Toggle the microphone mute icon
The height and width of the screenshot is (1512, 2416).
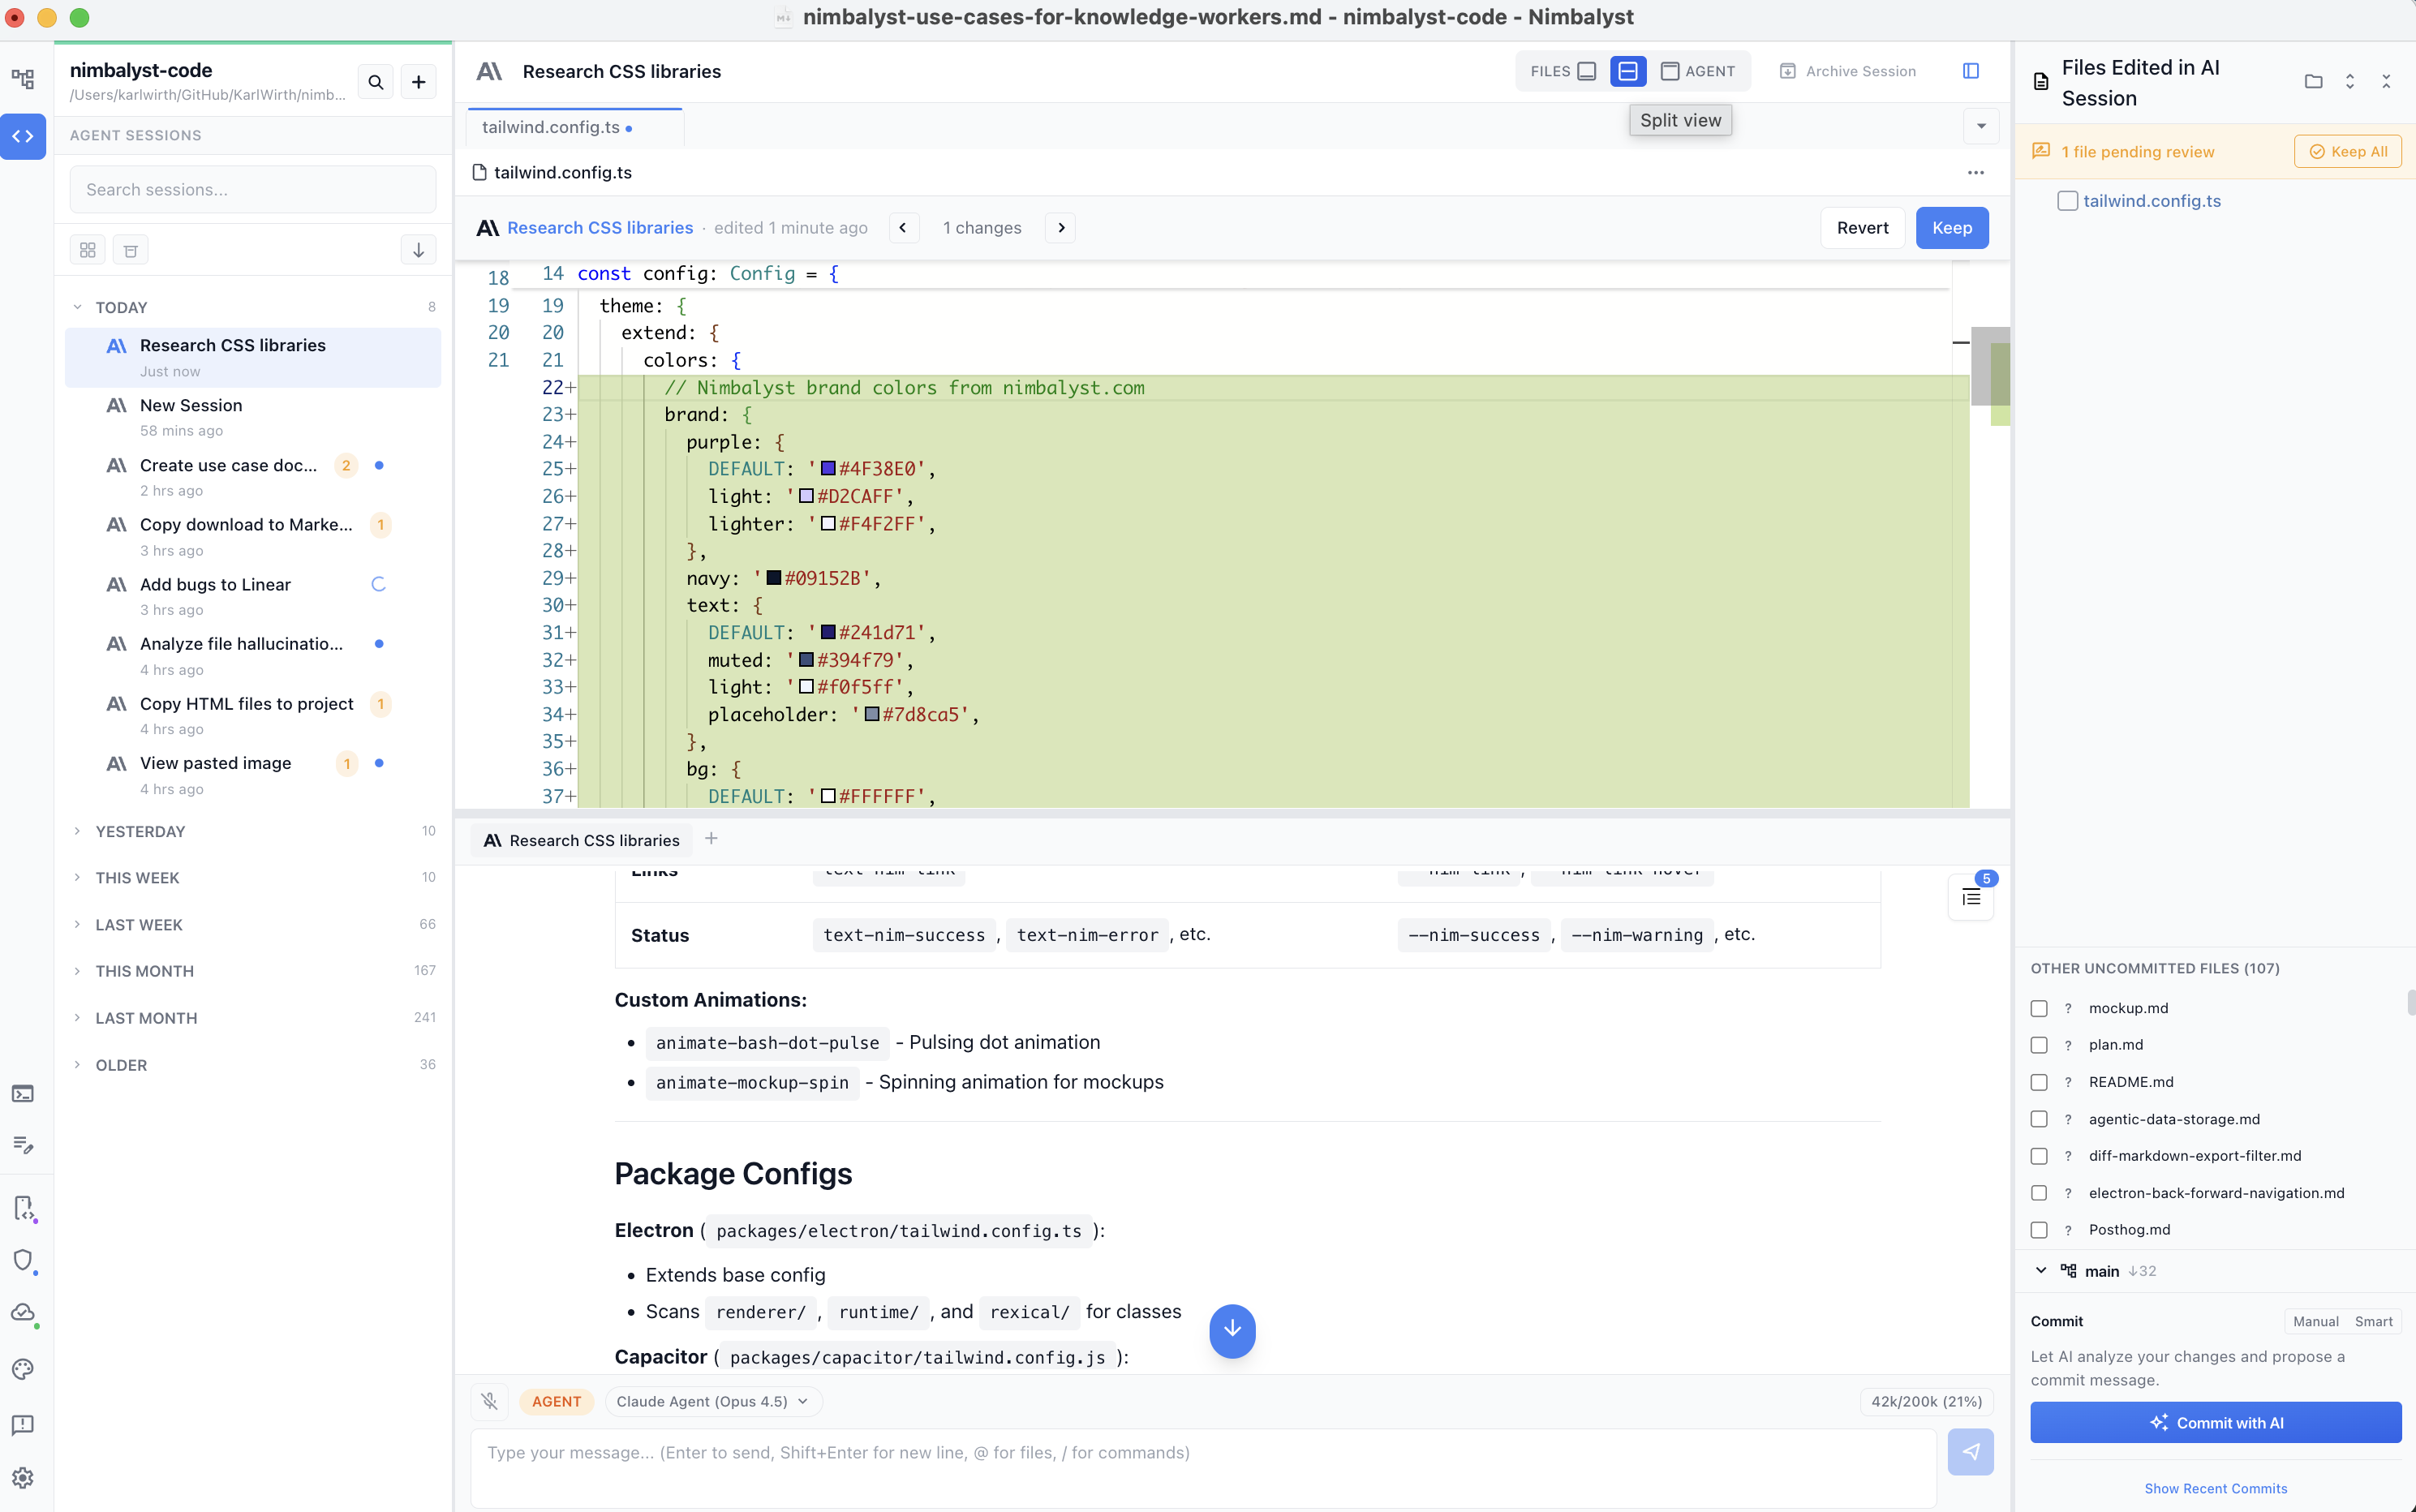pos(490,1401)
